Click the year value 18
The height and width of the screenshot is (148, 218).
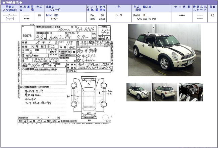pos(39,15)
